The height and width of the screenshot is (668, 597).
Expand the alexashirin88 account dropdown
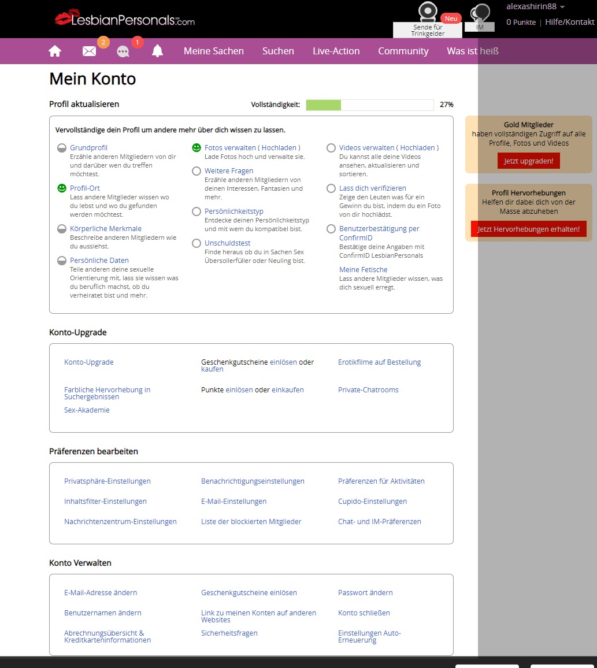coord(535,6)
